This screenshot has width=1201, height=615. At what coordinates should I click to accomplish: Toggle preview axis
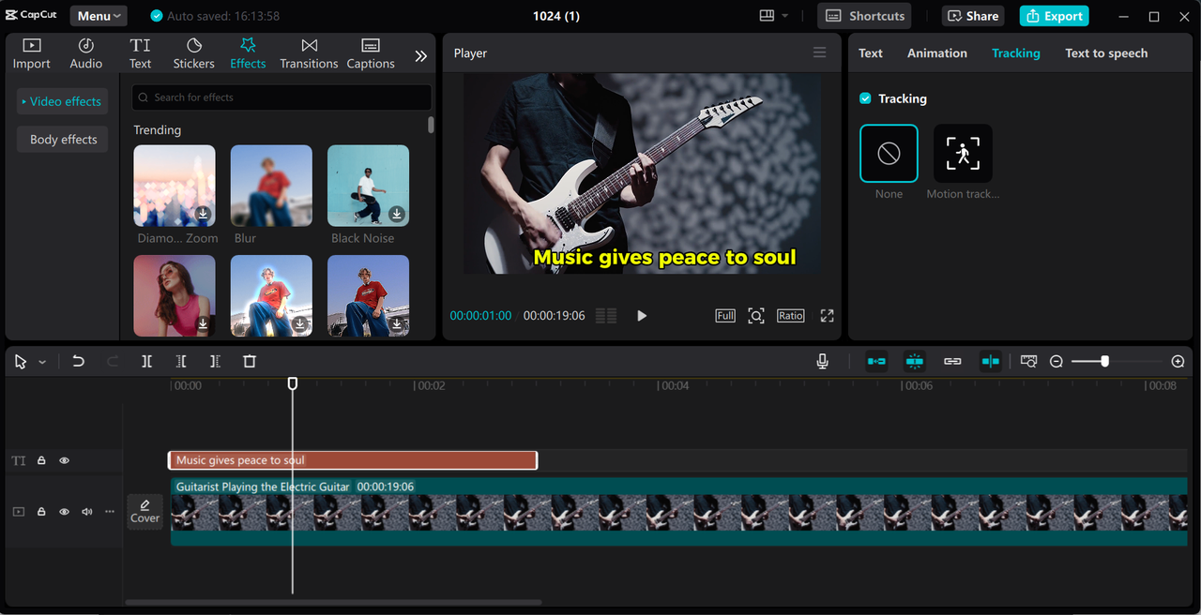[x=991, y=361]
